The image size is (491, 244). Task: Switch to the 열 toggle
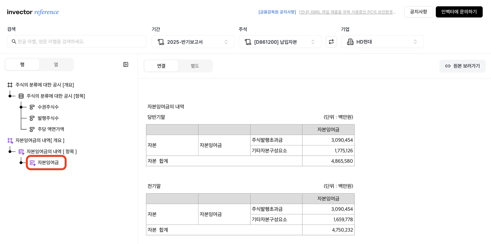point(56,64)
